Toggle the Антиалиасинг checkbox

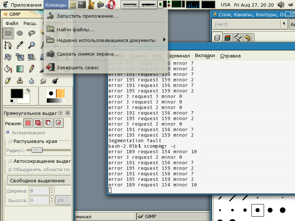8,133
